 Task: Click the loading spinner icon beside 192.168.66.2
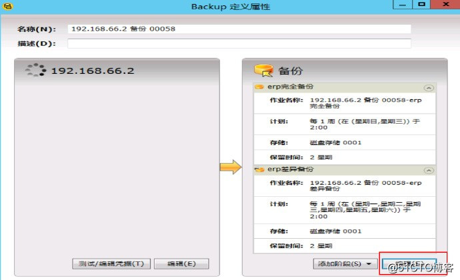coord(36,70)
